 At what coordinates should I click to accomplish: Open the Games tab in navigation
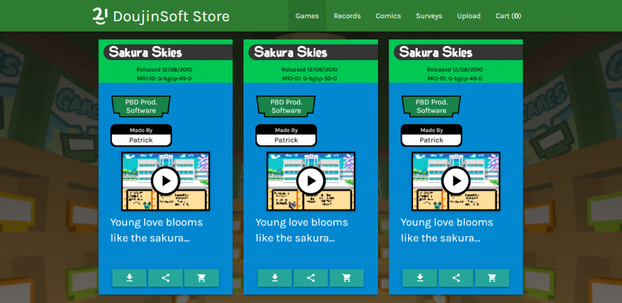(307, 16)
